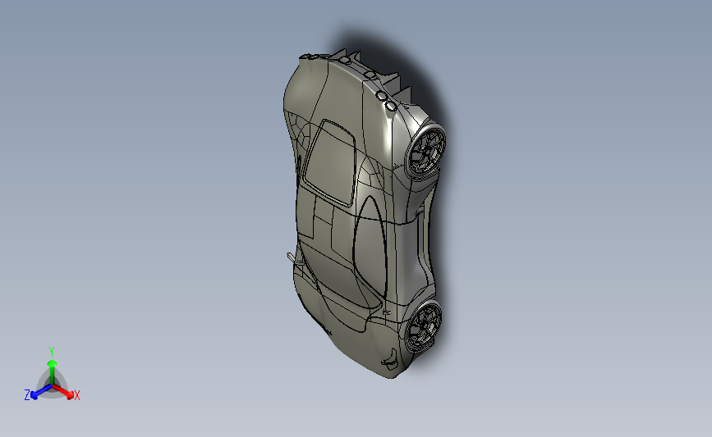Click the blue Z axis of the orientation triad
This screenshot has width=712, height=437.
pyautogui.click(x=41, y=392)
